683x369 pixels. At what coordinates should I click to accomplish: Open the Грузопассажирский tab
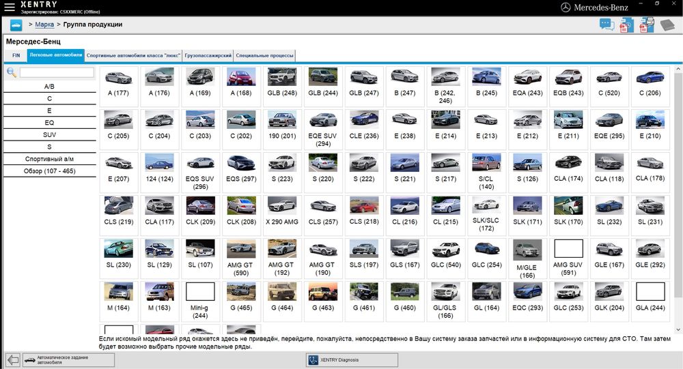208,55
